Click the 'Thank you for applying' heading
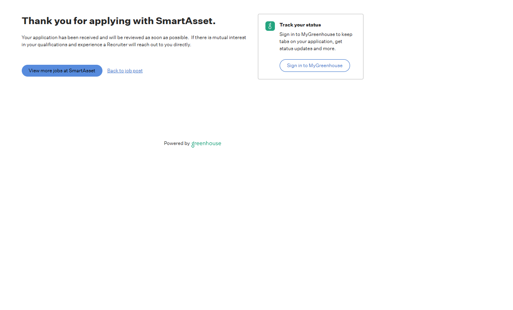This screenshot has width=513, height=310. click(x=118, y=21)
